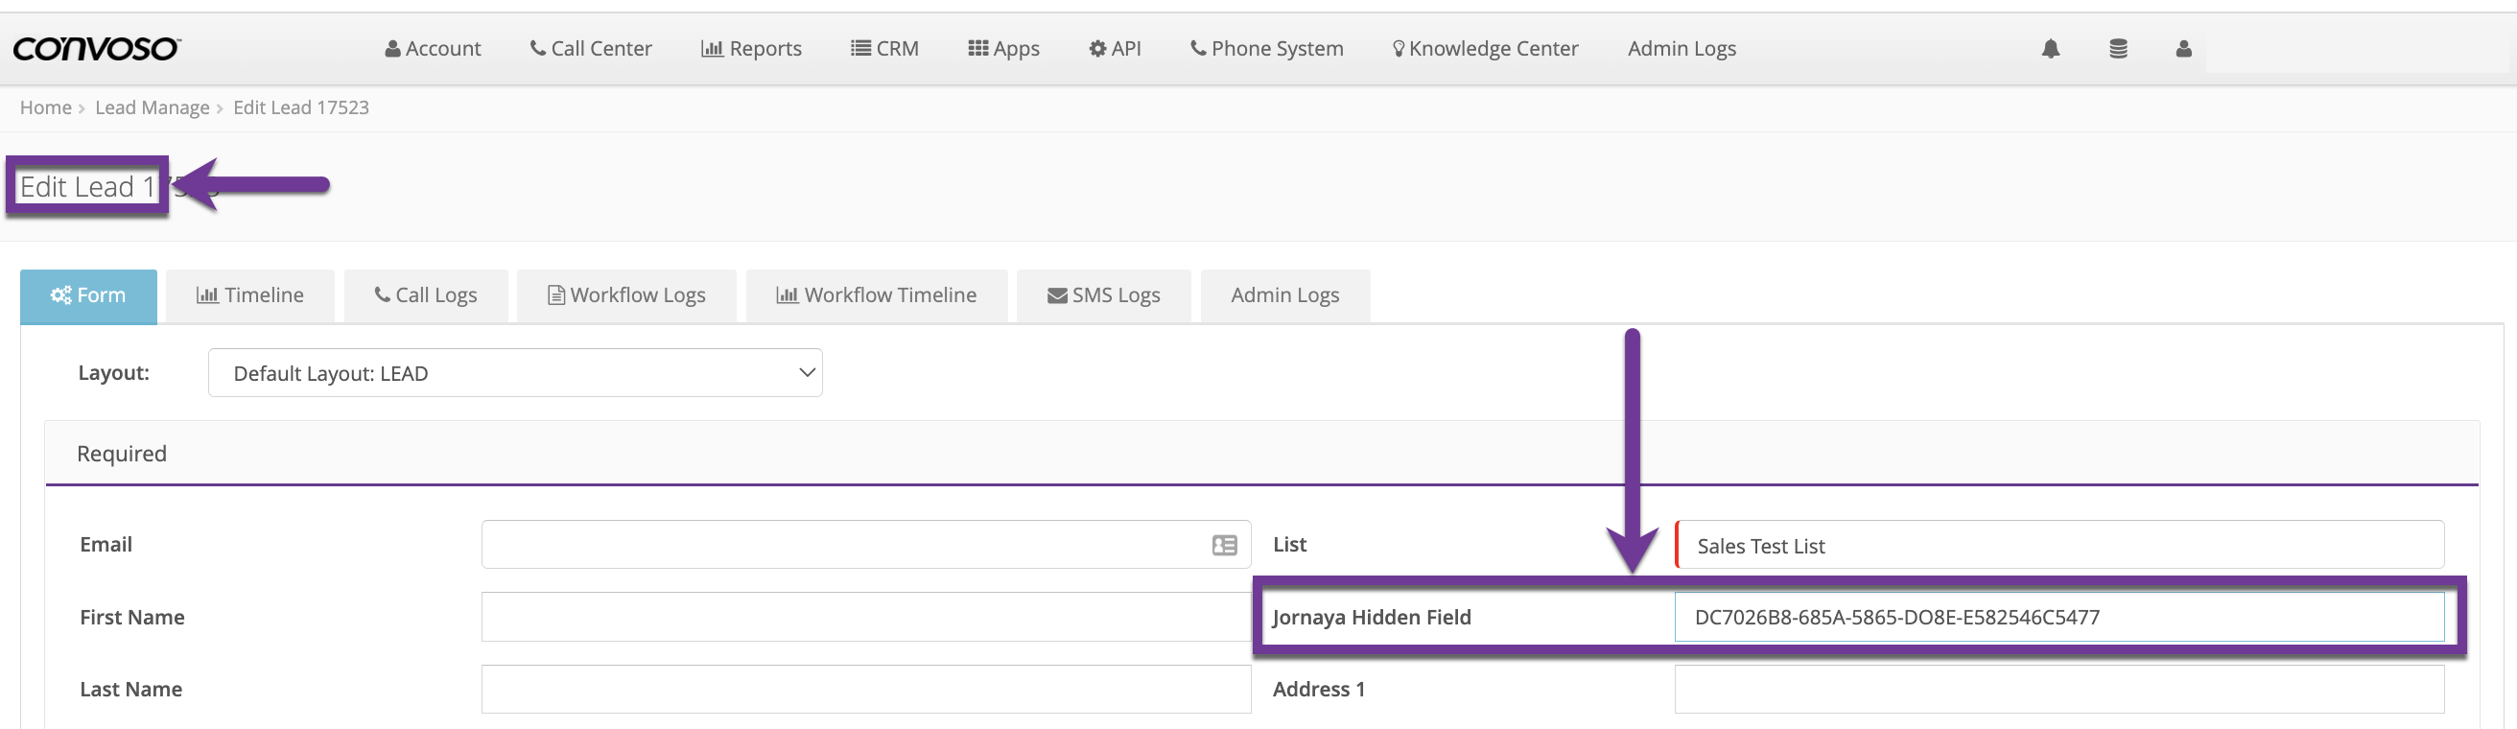Switch to the Workflow Timeline tab

877,296
